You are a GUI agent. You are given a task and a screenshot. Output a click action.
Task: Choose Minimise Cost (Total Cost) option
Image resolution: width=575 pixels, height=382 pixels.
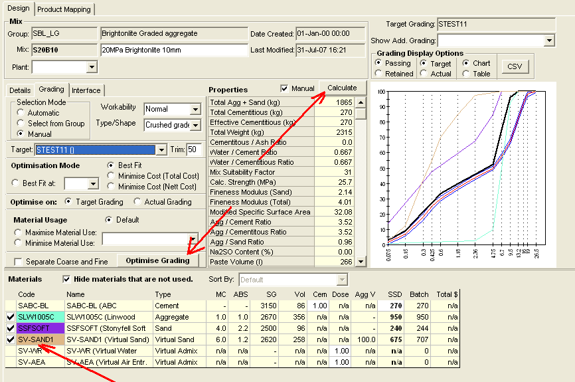click(x=111, y=175)
